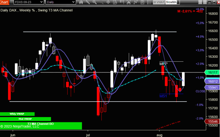Click the CLOSE label near price axis
The width and height of the screenshot is (220, 137).
click(x=201, y=91)
